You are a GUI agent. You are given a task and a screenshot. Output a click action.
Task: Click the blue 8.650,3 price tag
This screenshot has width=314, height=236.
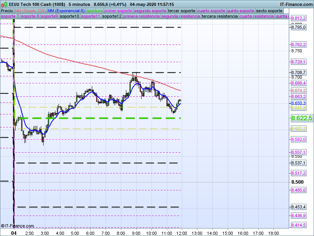(298, 103)
